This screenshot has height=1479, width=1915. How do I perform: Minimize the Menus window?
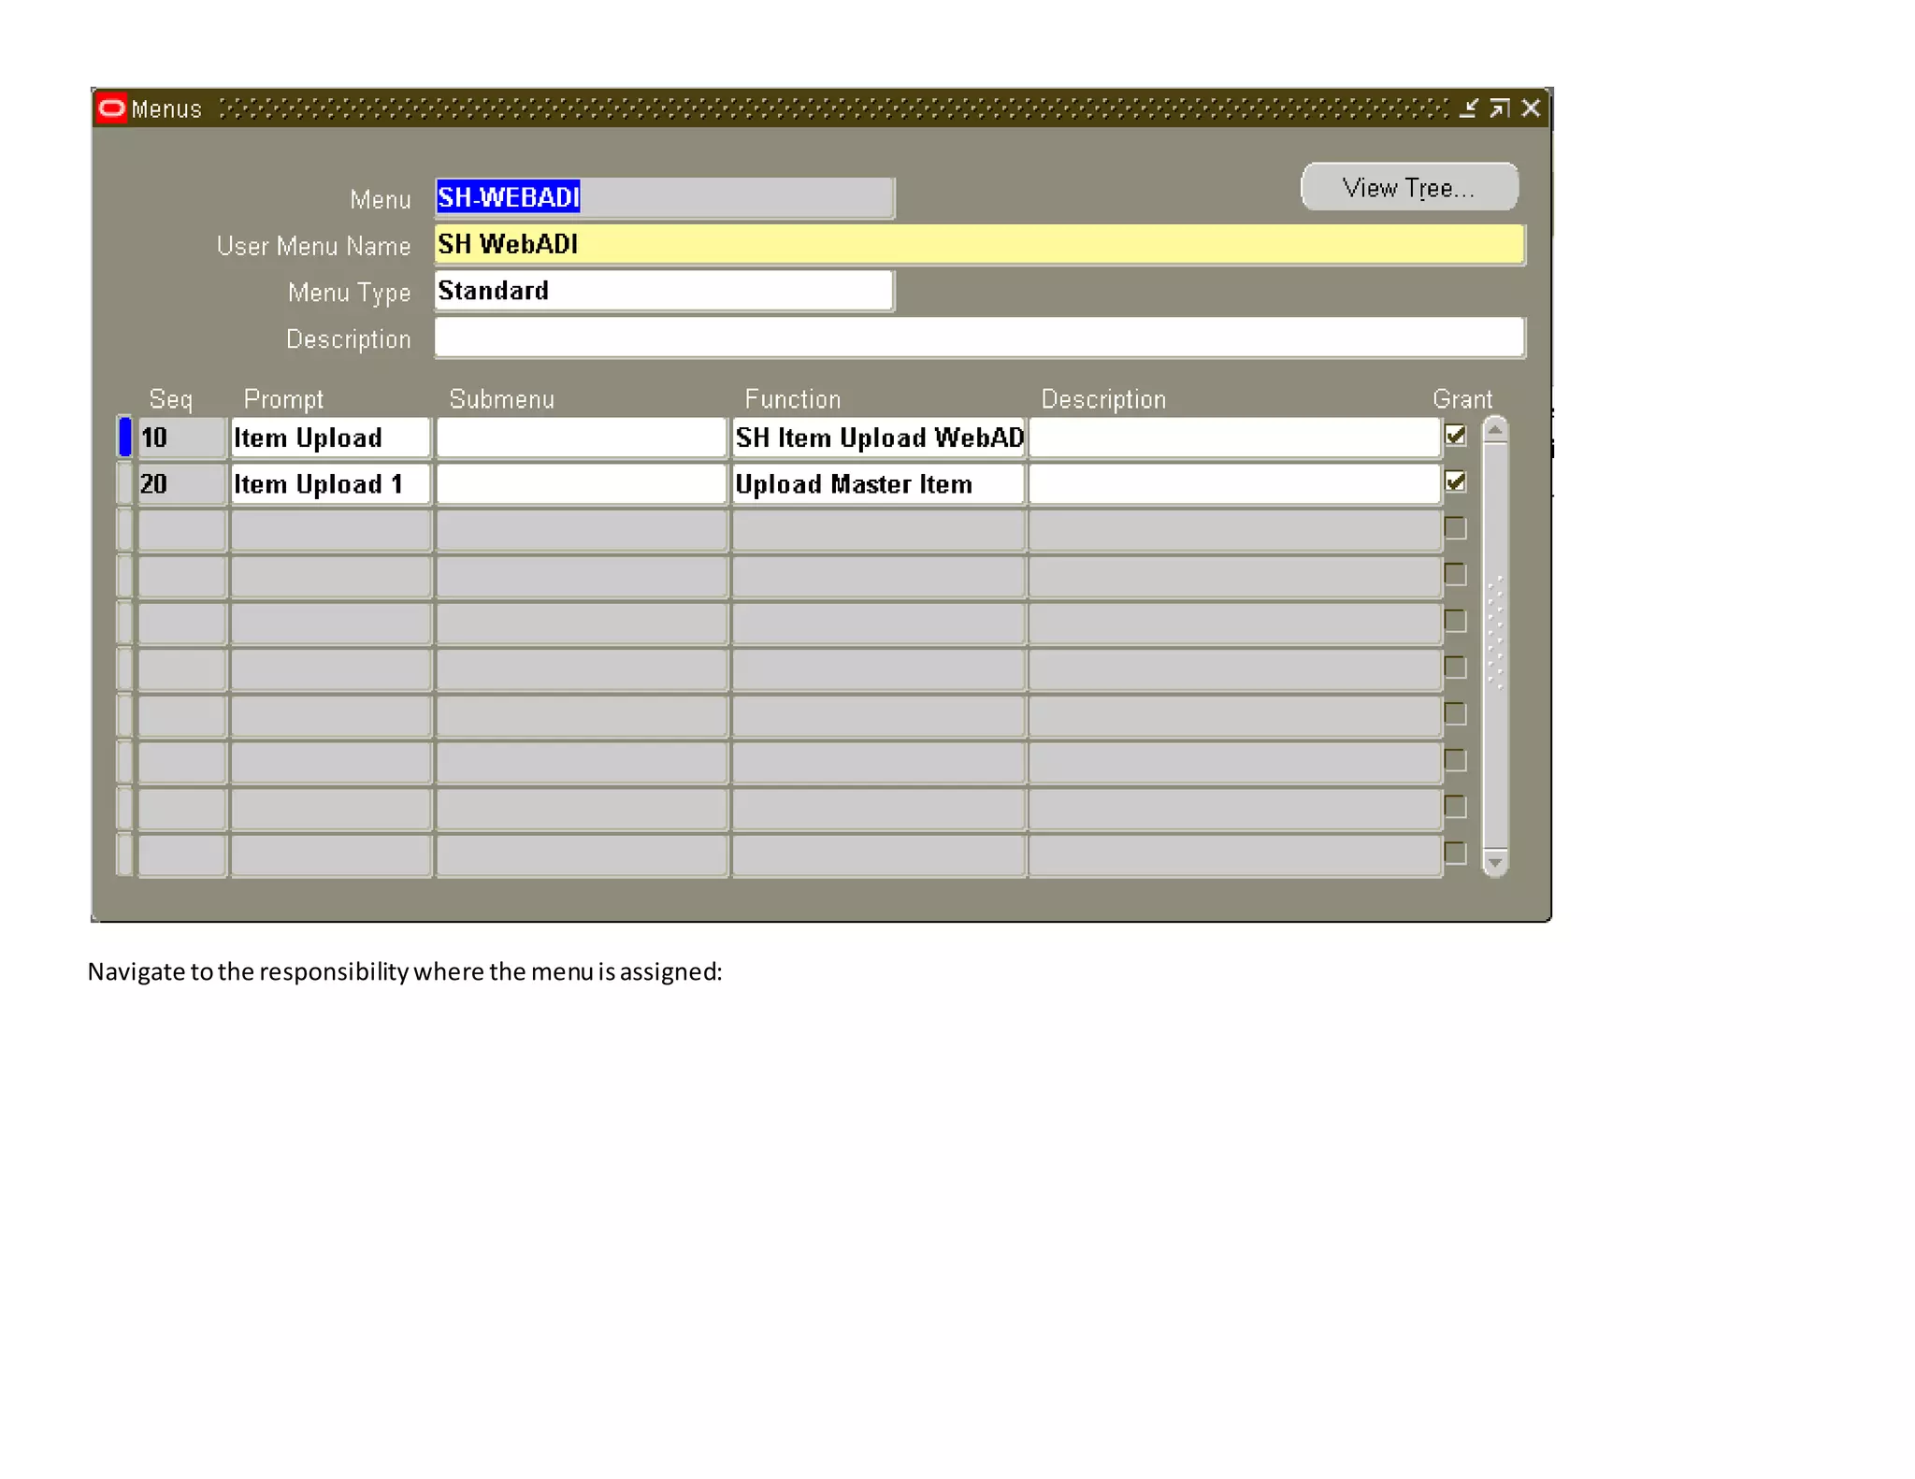pos(1468,108)
